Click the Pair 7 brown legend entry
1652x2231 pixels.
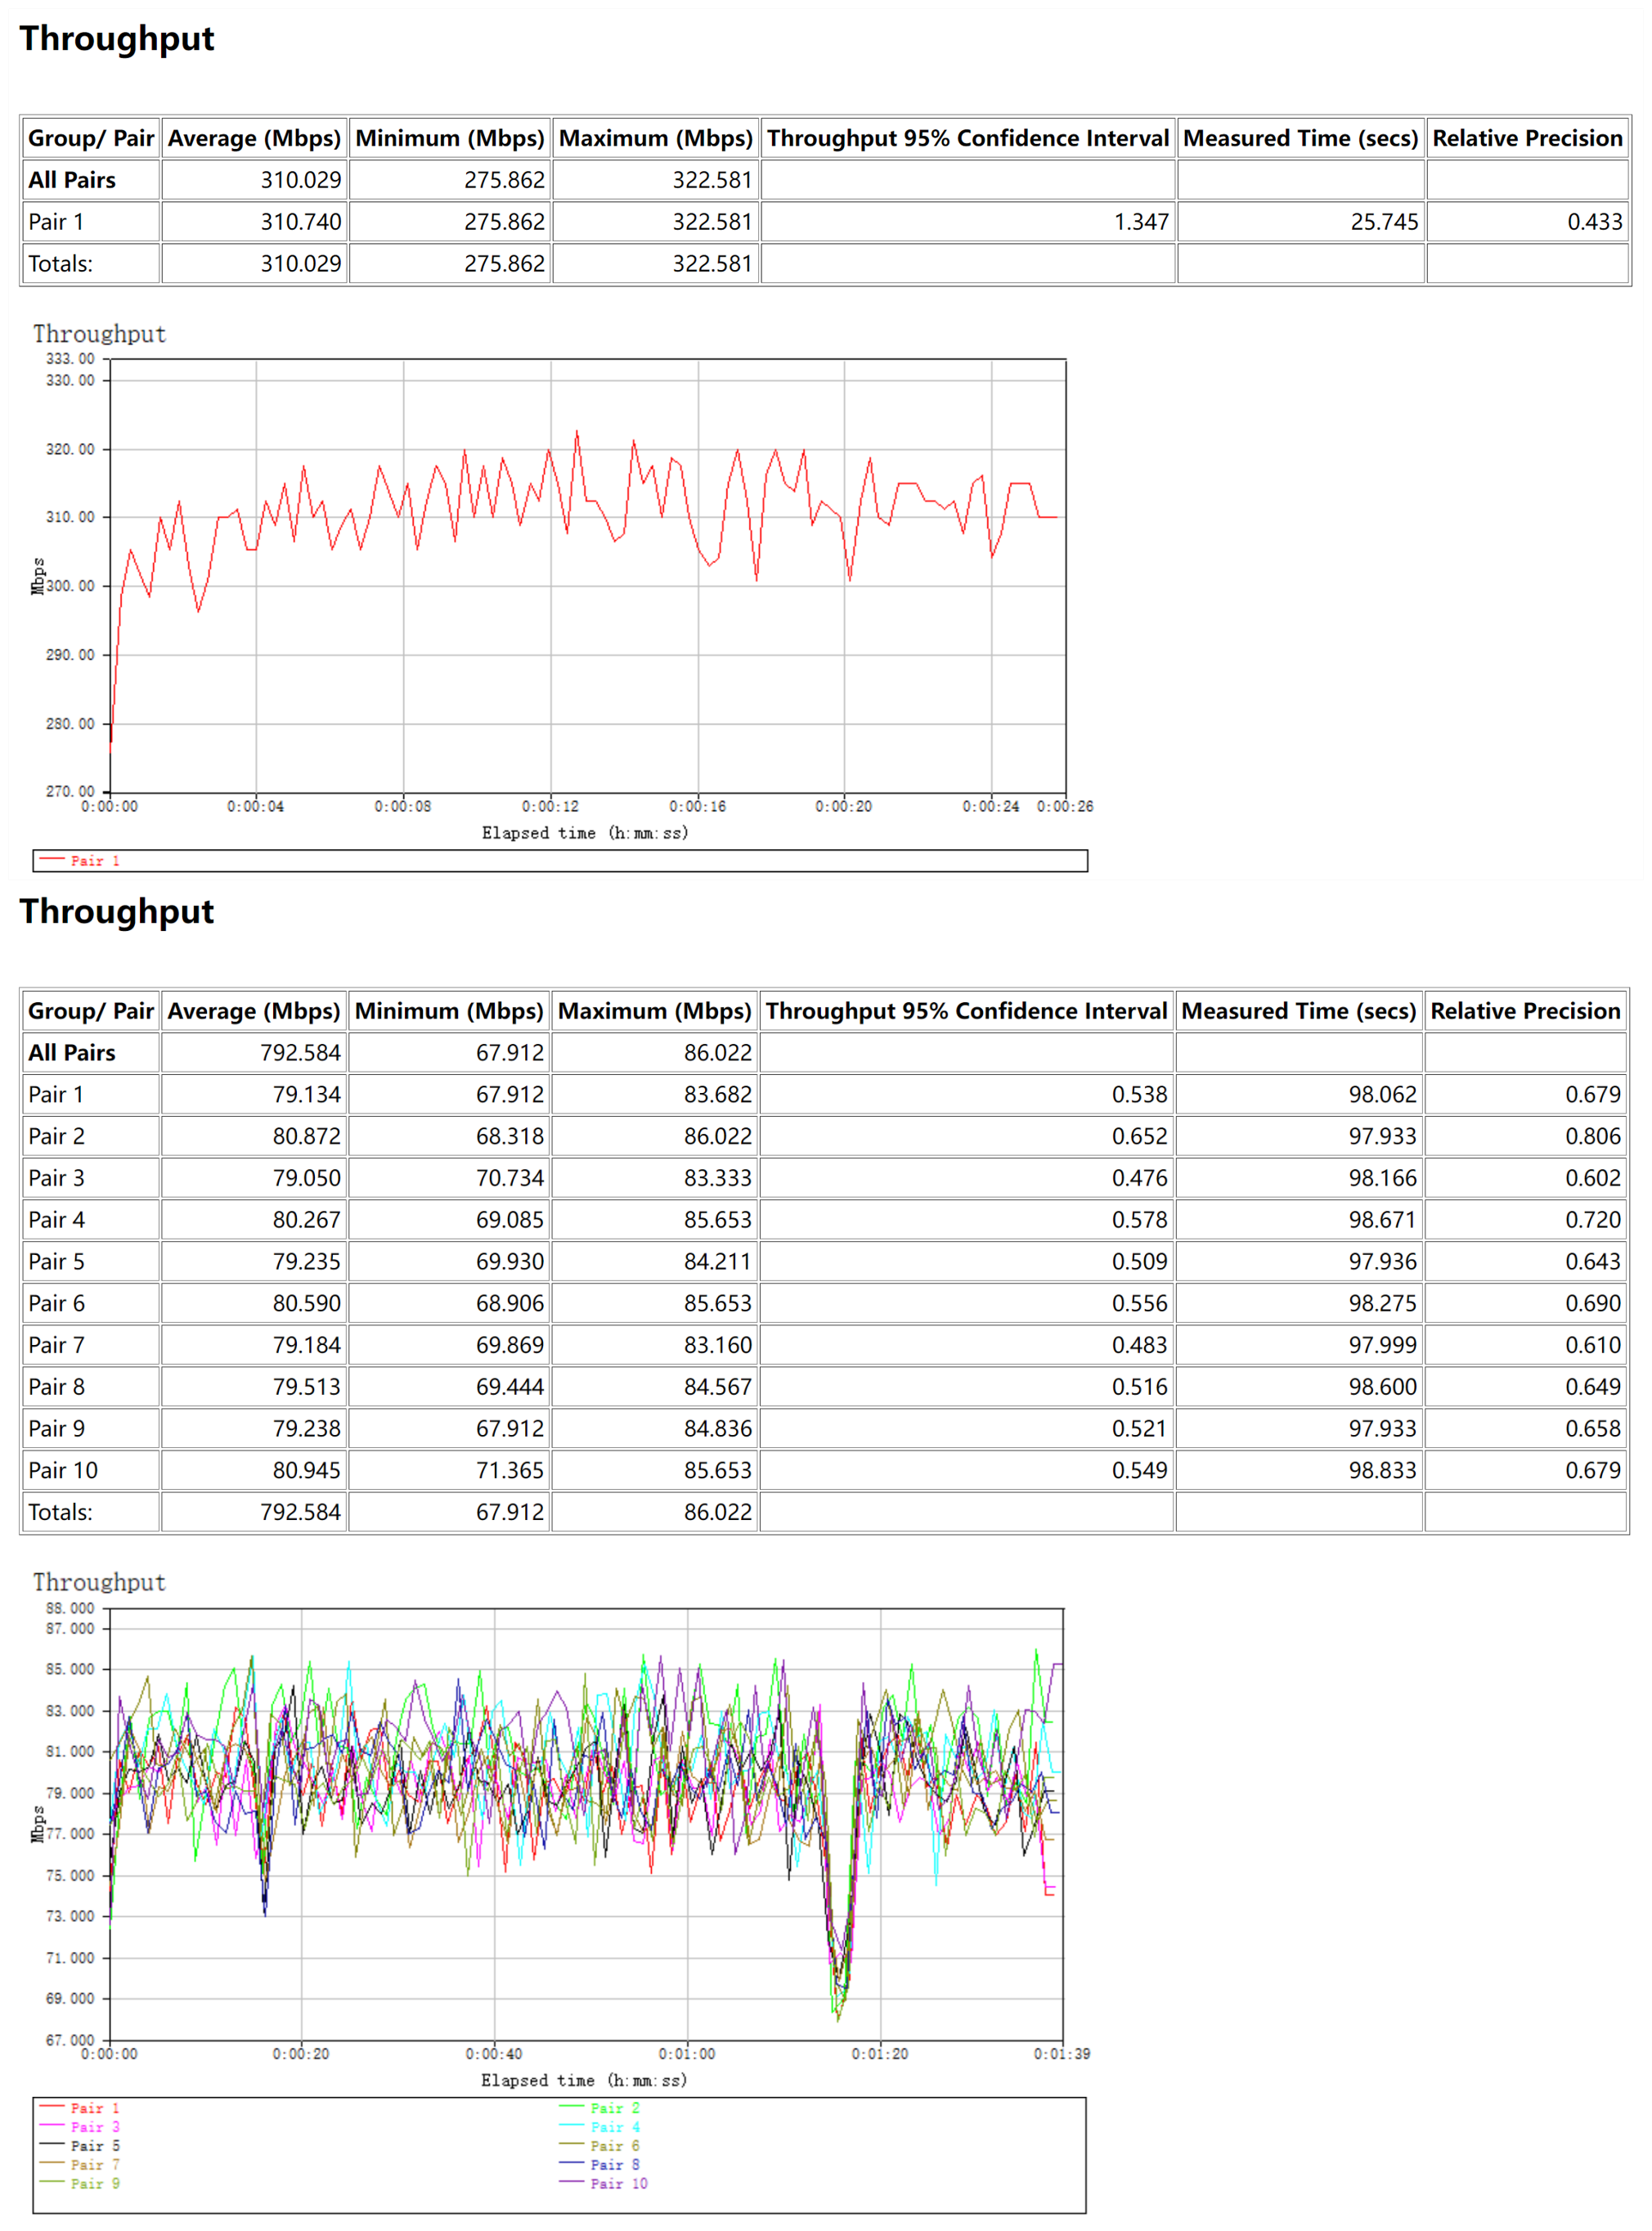click(x=94, y=2164)
